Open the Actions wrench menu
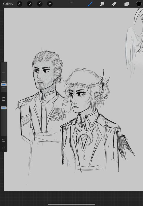The width and height of the screenshot is (143, 206). (20, 4)
